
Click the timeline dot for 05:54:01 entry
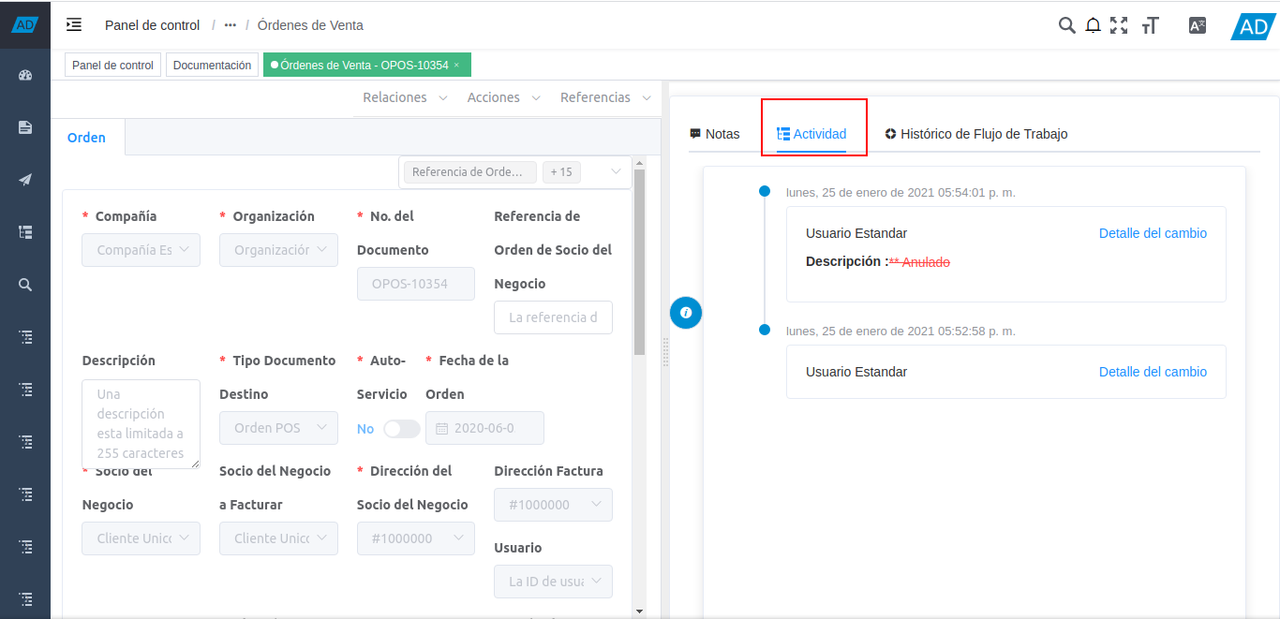click(765, 191)
